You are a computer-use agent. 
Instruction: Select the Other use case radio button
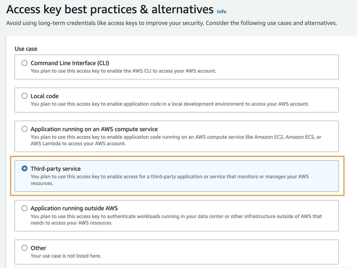24,248
